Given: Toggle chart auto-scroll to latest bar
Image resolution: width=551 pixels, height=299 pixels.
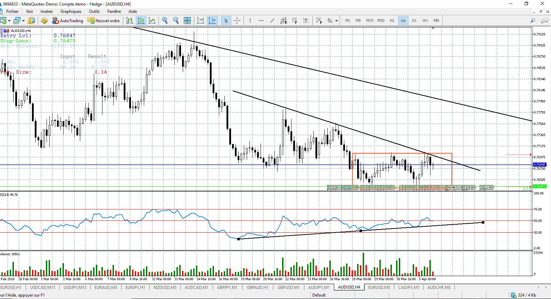Looking at the screenshot, I should [200, 21].
